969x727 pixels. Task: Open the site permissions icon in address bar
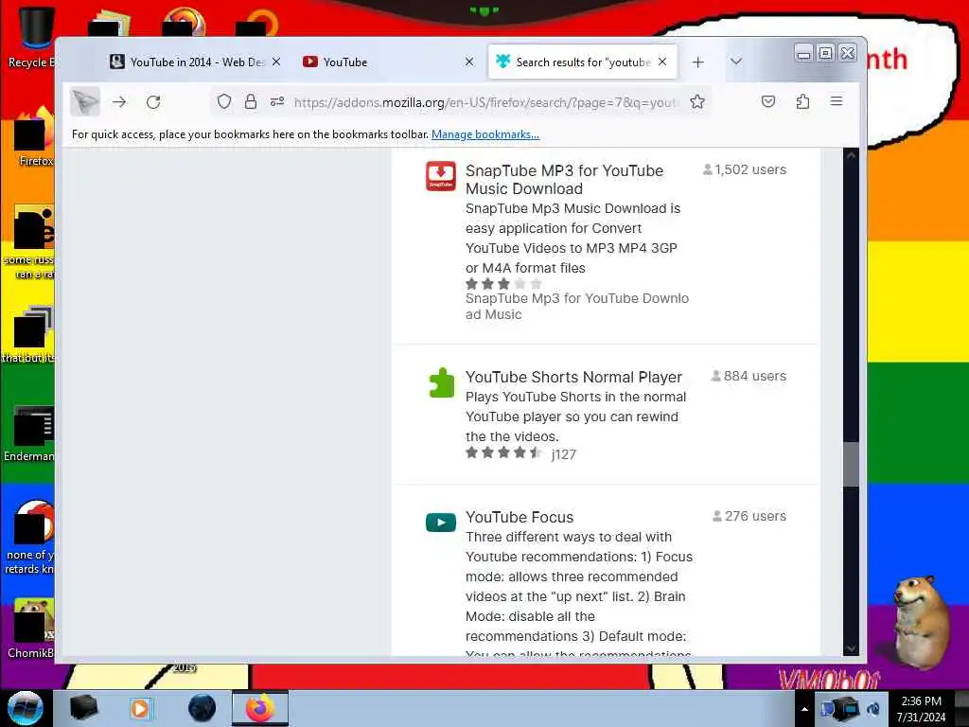pos(277,101)
